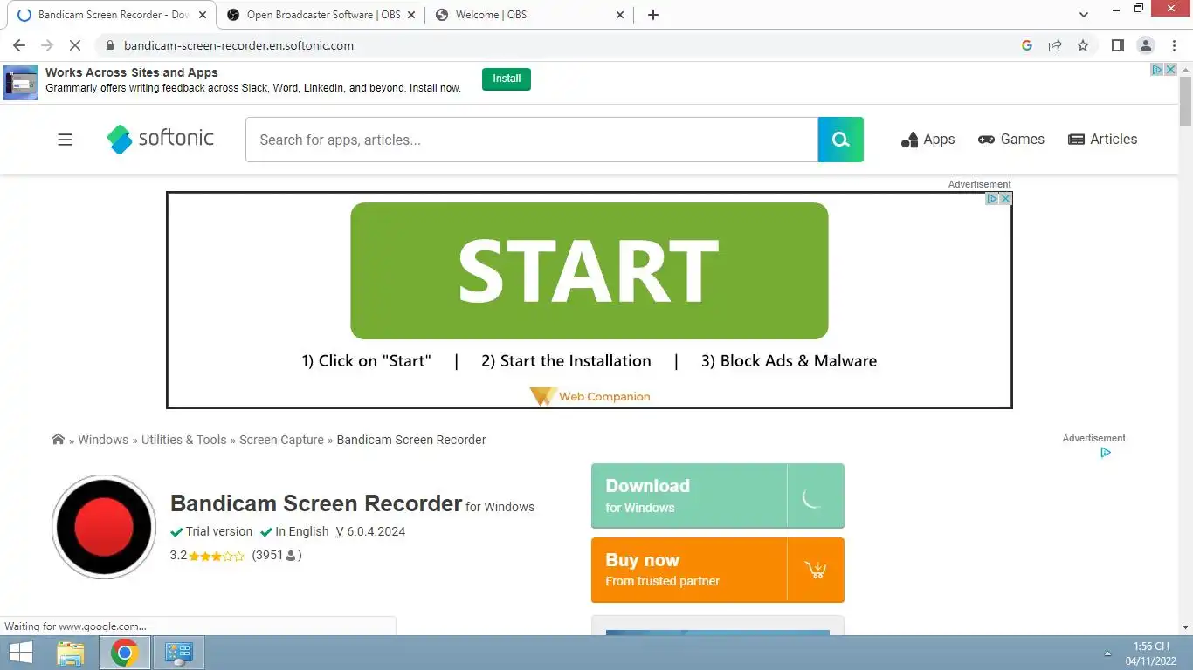This screenshot has width=1193, height=670.
Task: Open the Utilities & Tools breadcrumb
Action: click(x=184, y=440)
